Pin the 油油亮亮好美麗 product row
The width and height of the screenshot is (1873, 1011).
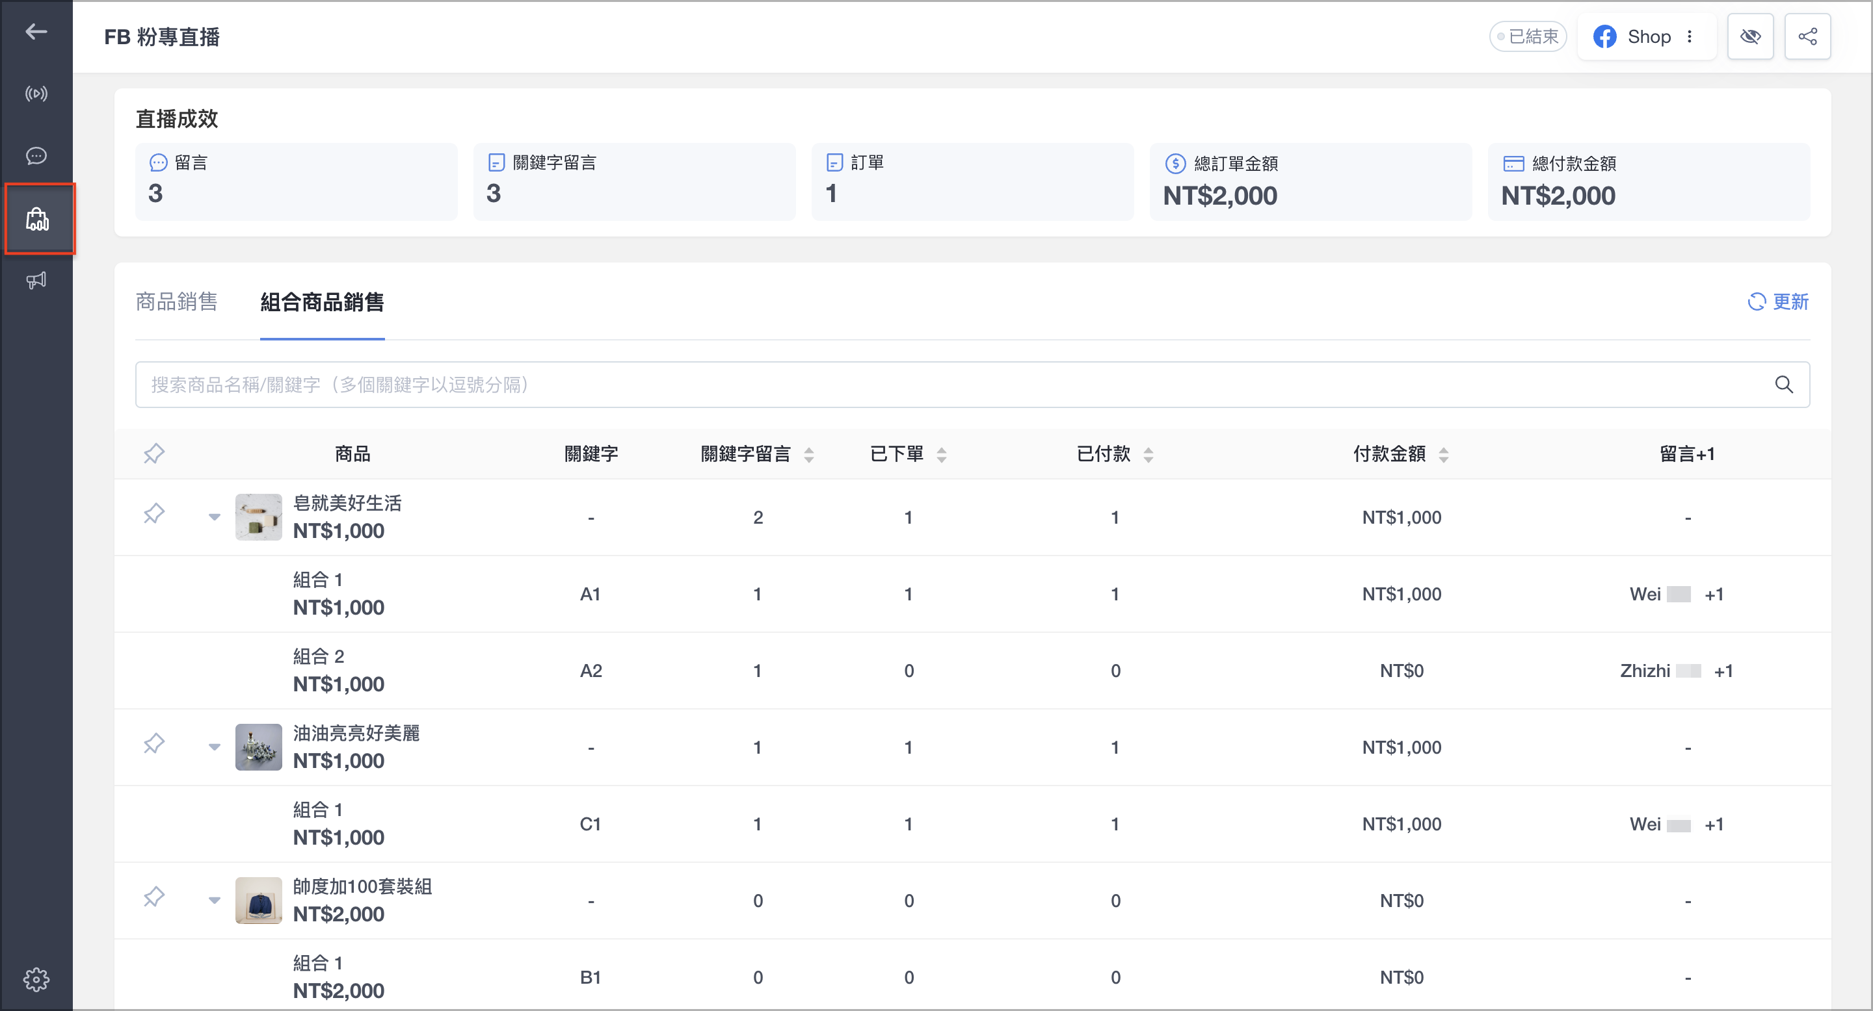click(x=153, y=744)
